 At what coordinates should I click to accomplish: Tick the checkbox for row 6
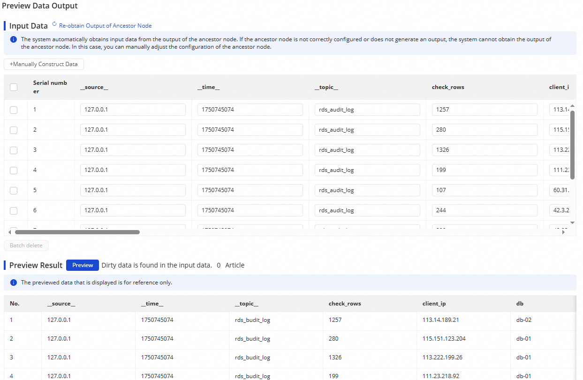pyautogui.click(x=14, y=210)
